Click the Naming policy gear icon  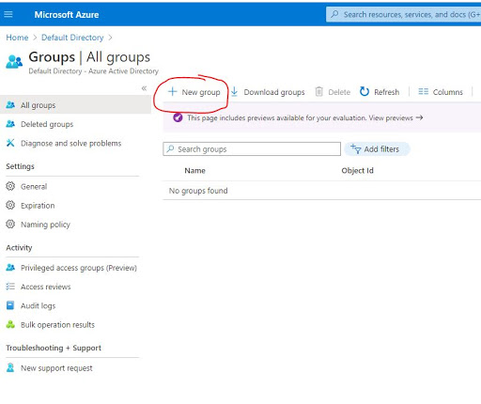[10, 225]
